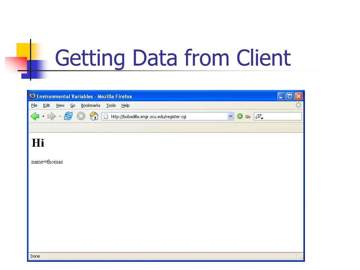Open the Bookmarks menu
This screenshot has height=270, width=360.
(91, 105)
